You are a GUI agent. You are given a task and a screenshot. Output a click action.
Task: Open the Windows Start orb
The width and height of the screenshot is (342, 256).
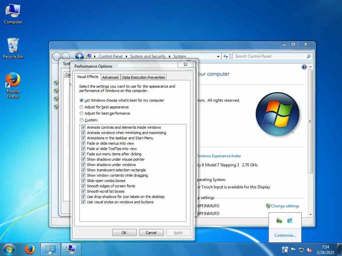tap(9, 249)
